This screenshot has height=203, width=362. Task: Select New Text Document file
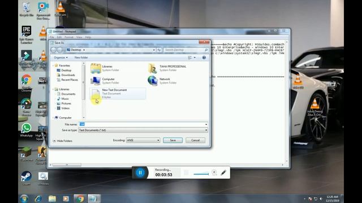[x=118, y=94]
